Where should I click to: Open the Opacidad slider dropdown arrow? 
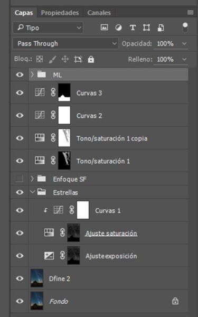pos(184,43)
